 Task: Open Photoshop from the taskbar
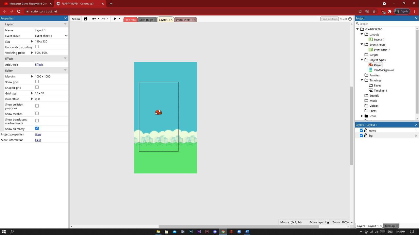[x=191, y=232]
